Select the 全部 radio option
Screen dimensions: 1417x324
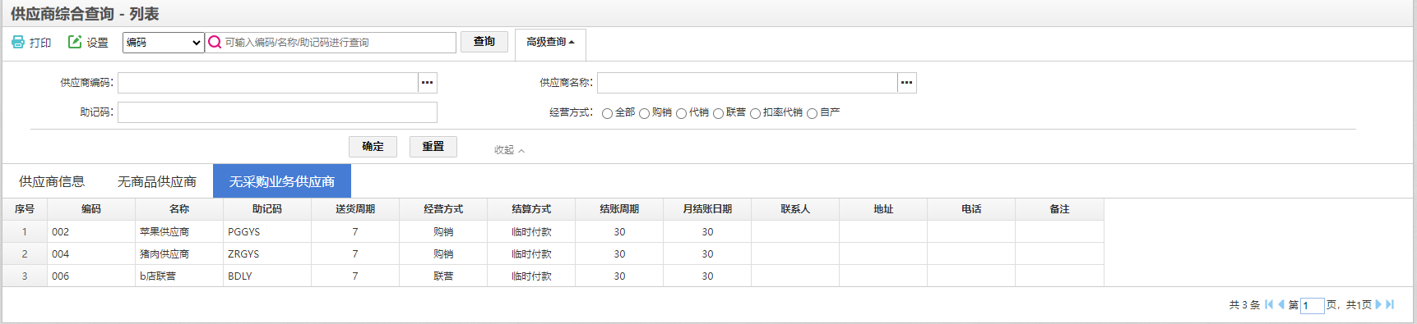(607, 113)
